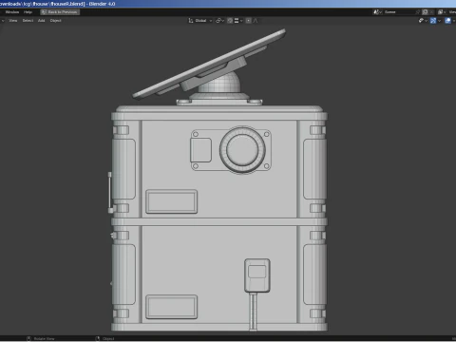Toggle proportional editing

(249, 21)
